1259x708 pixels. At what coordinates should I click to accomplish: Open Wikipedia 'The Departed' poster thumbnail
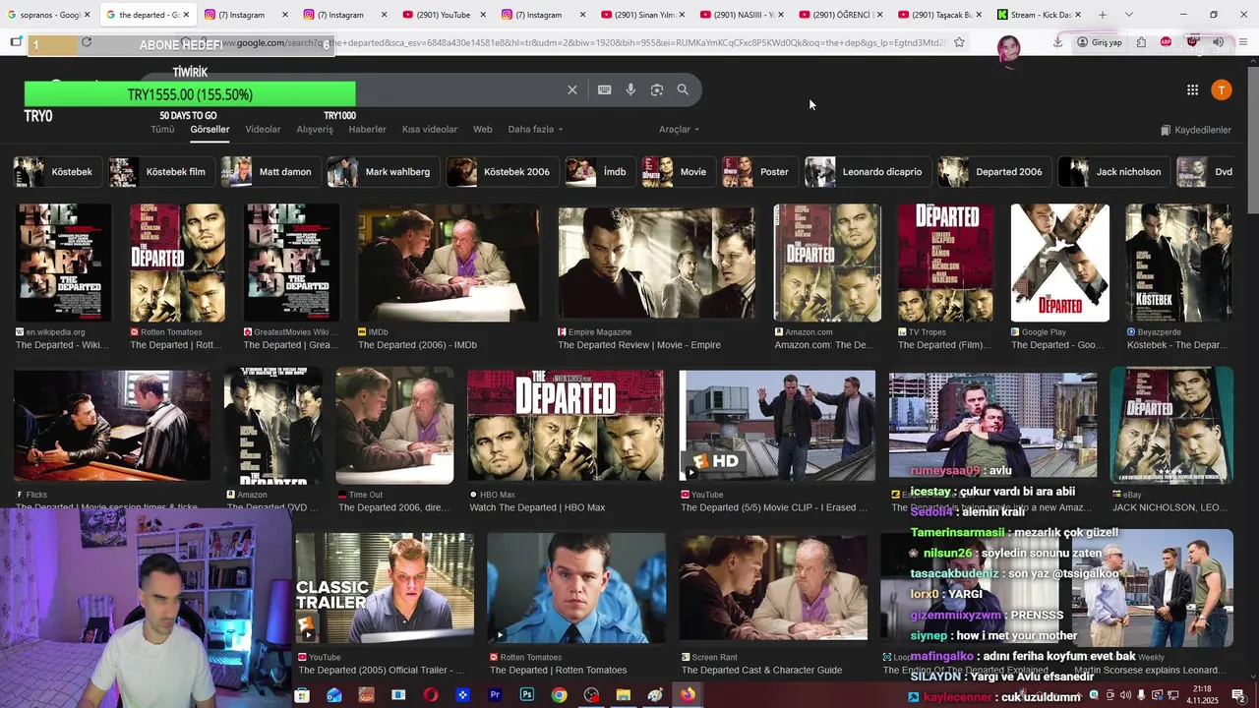(63, 263)
